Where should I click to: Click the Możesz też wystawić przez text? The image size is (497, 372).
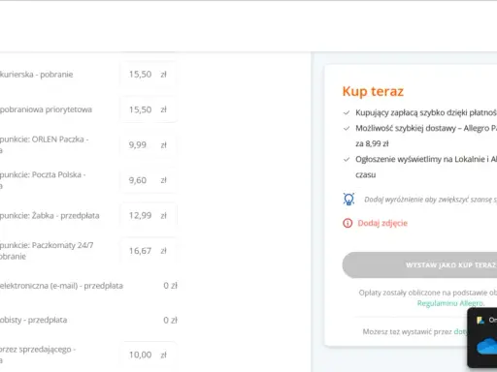(x=407, y=331)
